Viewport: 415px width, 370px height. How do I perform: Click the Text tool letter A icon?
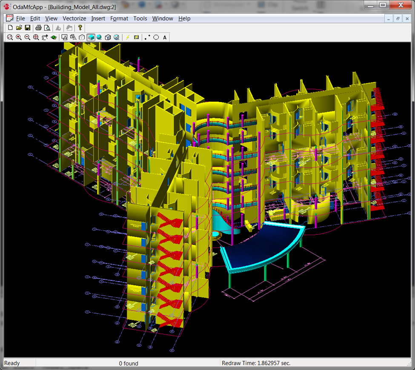coord(164,37)
